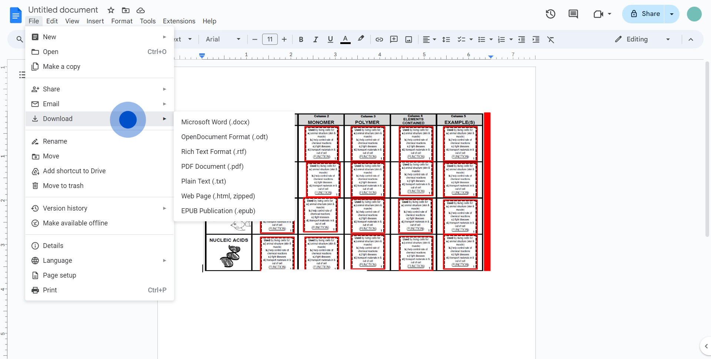Open the Arial font dropdown
This screenshot has width=711, height=359.
223,39
